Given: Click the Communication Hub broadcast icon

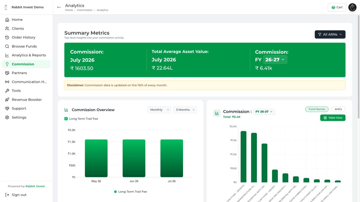Looking at the screenshot, I should [7, 82].
